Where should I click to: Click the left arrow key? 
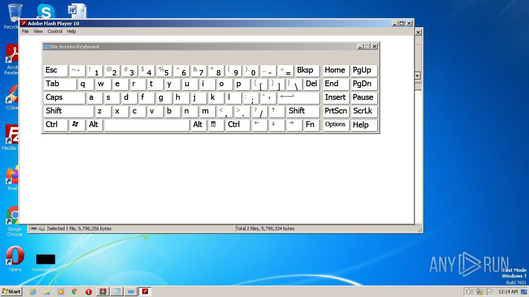(x=260, y=125)
